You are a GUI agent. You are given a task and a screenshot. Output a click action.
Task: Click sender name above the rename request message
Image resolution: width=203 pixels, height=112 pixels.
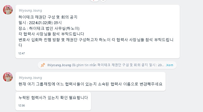tap(30, 78)
